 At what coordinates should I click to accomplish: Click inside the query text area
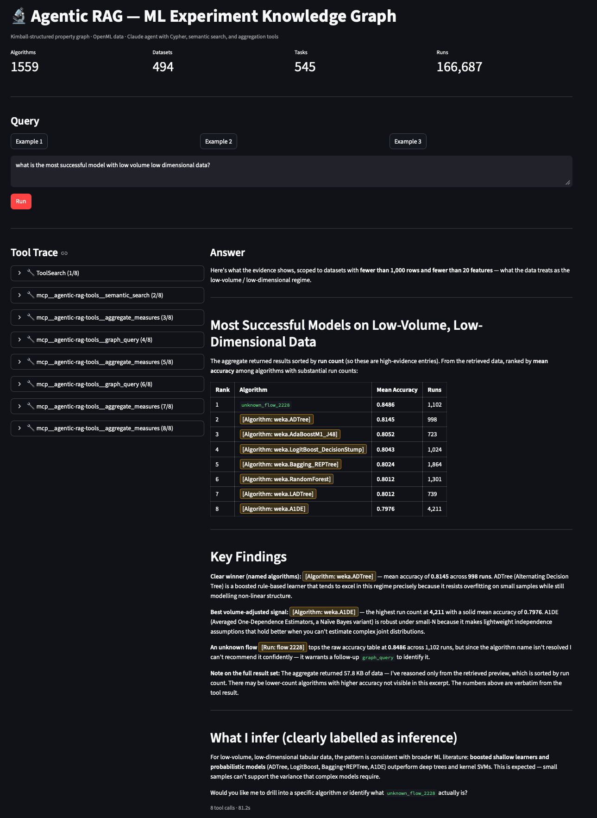[291, 171]
